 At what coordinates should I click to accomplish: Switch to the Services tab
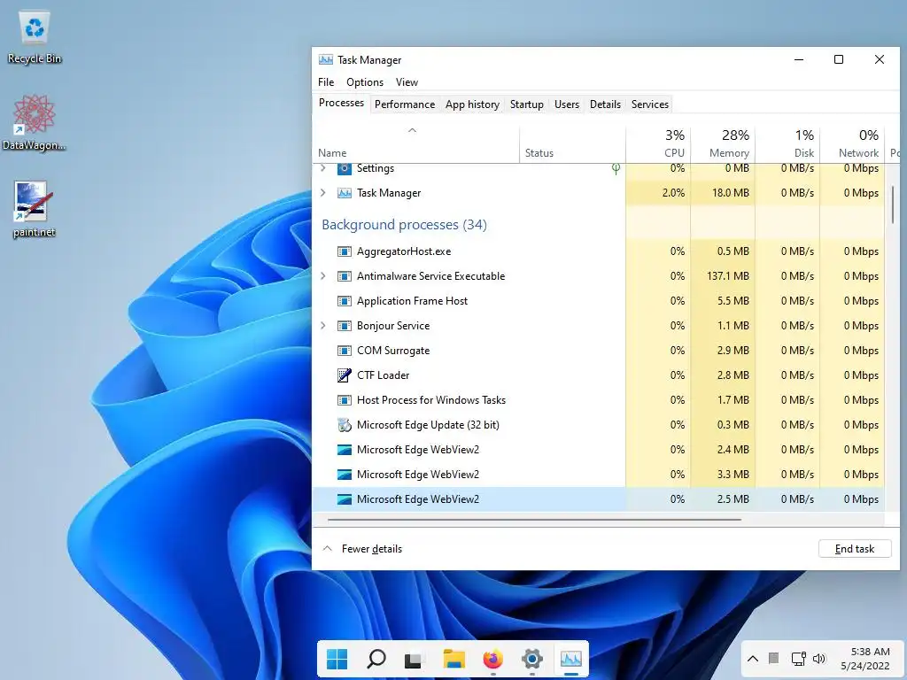point(650,104)
